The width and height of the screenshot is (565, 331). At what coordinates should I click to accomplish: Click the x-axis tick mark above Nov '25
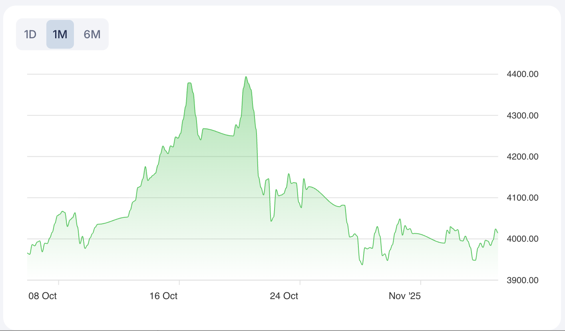click(421, 282)
